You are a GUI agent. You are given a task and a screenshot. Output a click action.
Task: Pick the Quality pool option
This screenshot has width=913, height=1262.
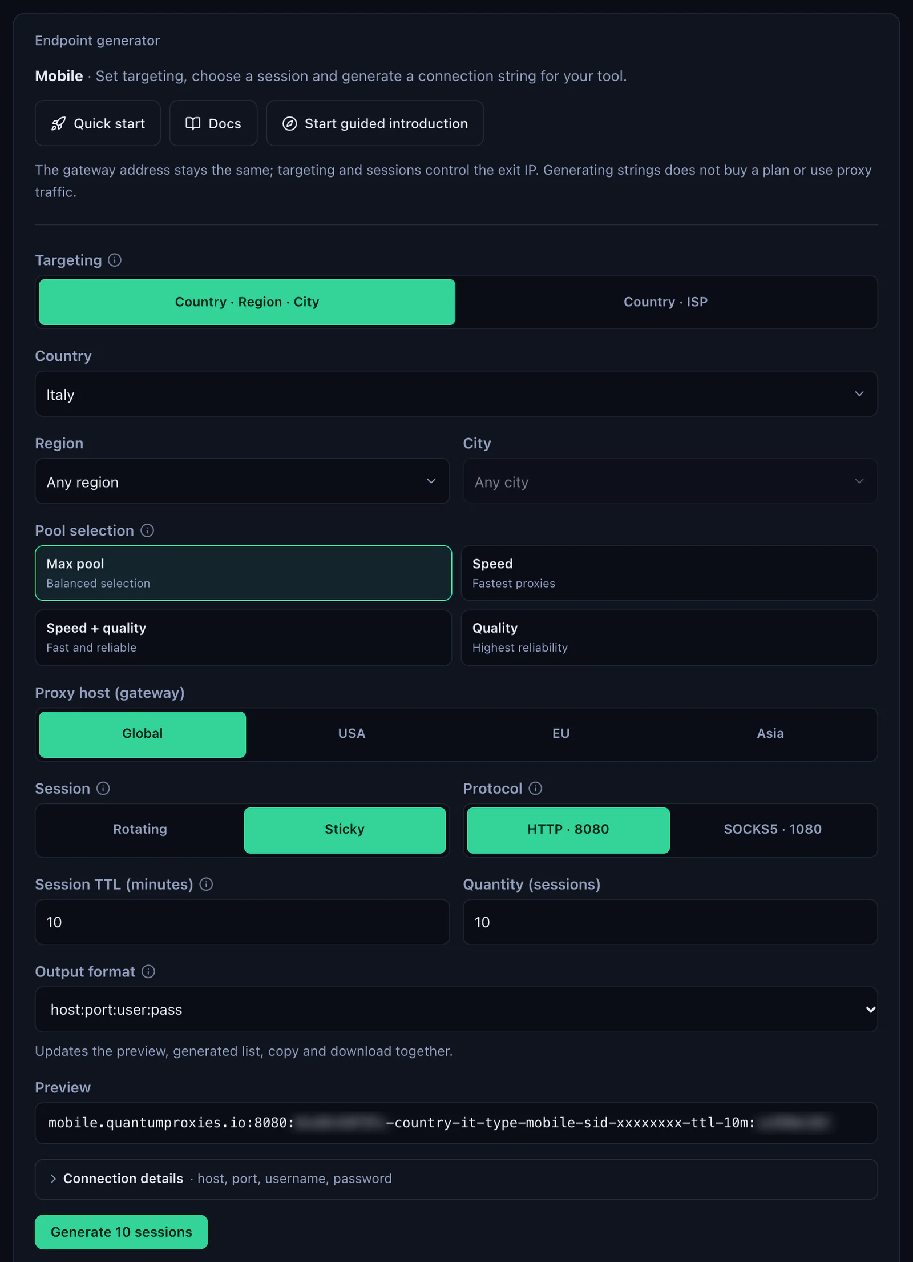(x=669, y=638)
